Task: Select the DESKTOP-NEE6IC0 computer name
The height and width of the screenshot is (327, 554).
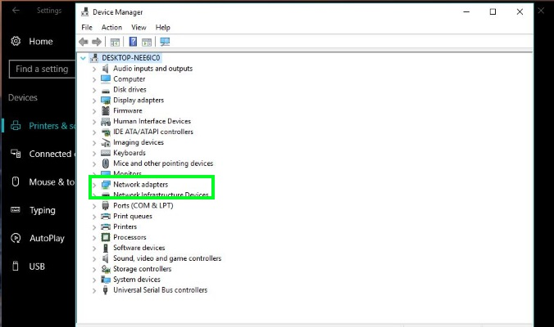Action: click(x=131, y=58)
